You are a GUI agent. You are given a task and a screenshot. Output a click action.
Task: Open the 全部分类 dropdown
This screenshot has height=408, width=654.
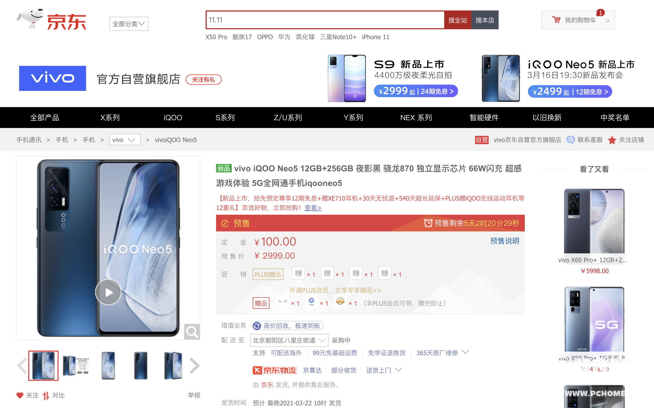(x=129, y=24)
